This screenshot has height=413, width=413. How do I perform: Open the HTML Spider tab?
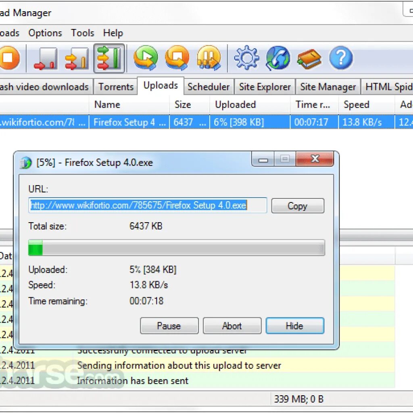(x=387, y=87)
